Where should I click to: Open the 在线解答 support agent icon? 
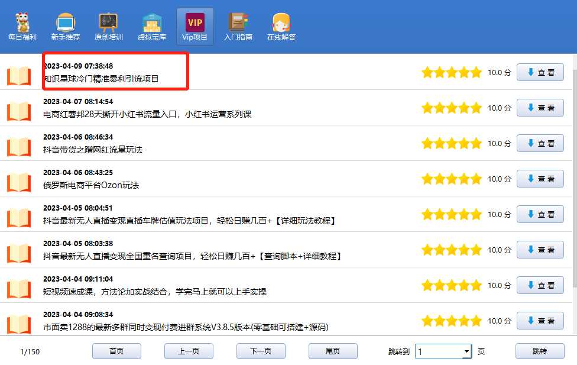point(281,27)
